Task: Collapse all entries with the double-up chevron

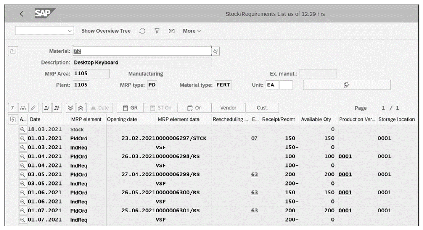Action: coord(81,108)
